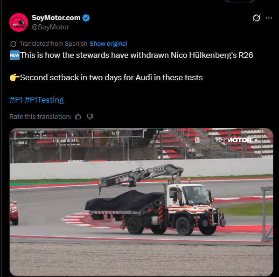Click the Translated from Spanish label
Screen dimensions: 279x277
pyautogui.click(x=53, y=43)
